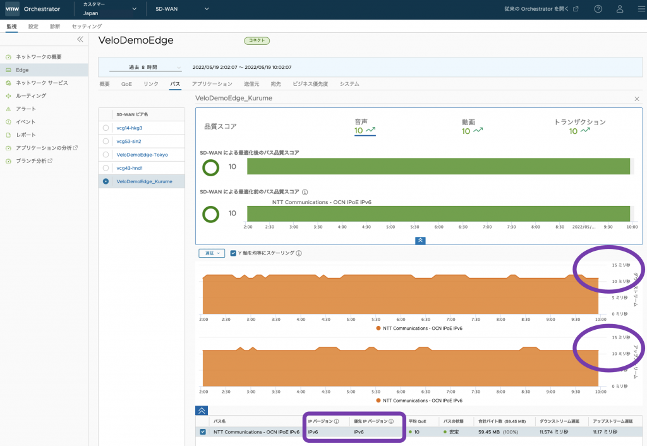
Task: Click the help question mark icon
Action: coord(598,9)
